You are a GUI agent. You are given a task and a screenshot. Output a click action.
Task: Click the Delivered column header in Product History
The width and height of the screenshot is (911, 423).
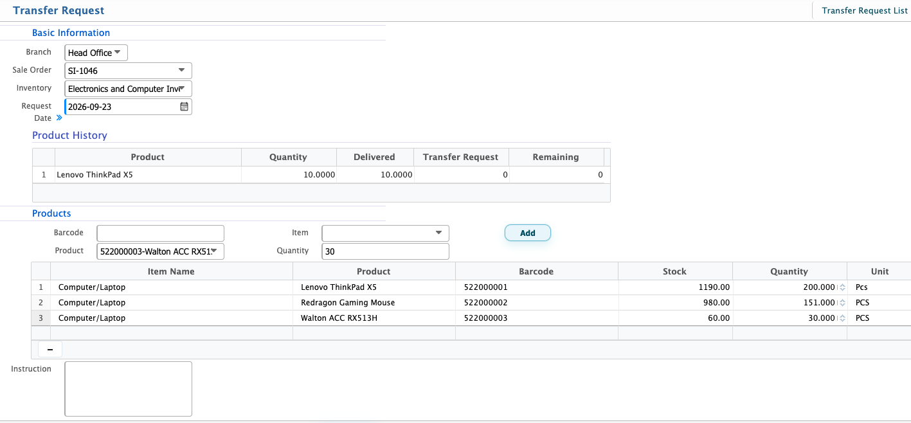point(374,157)
